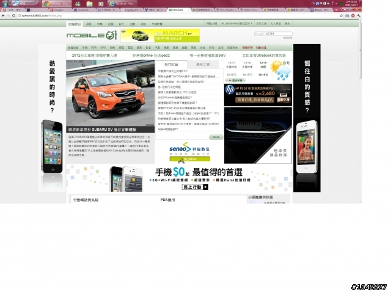Open the folder icon in taskbar
391x292 pixels.
89,4
